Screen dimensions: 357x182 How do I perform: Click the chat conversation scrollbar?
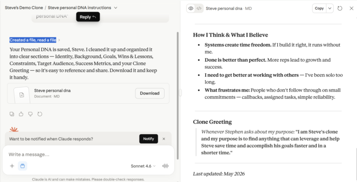(178, 95)
